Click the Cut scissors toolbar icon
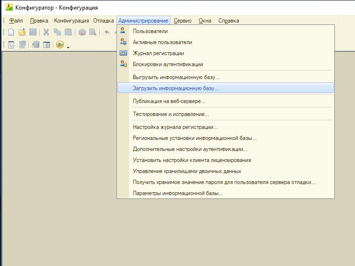Image resolution: width=355 pixels, height=266 pixels. (47, 32)
